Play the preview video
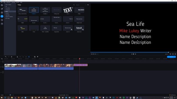 point(134,54)
